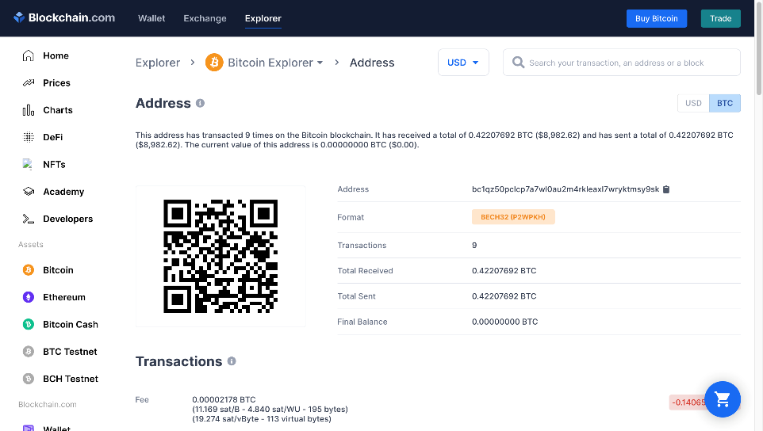Click the address QR code image
The height and width of the screenshot is (431, 763).
pos(220,256)
